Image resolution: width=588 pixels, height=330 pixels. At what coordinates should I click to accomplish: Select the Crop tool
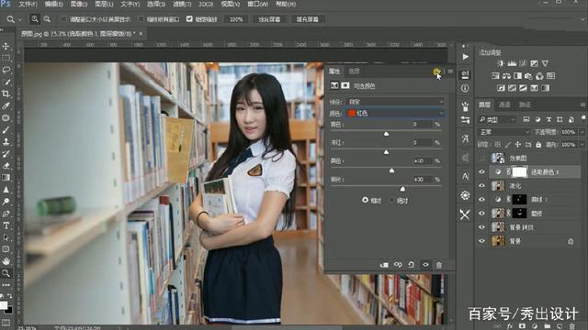[x=6, y=93]
